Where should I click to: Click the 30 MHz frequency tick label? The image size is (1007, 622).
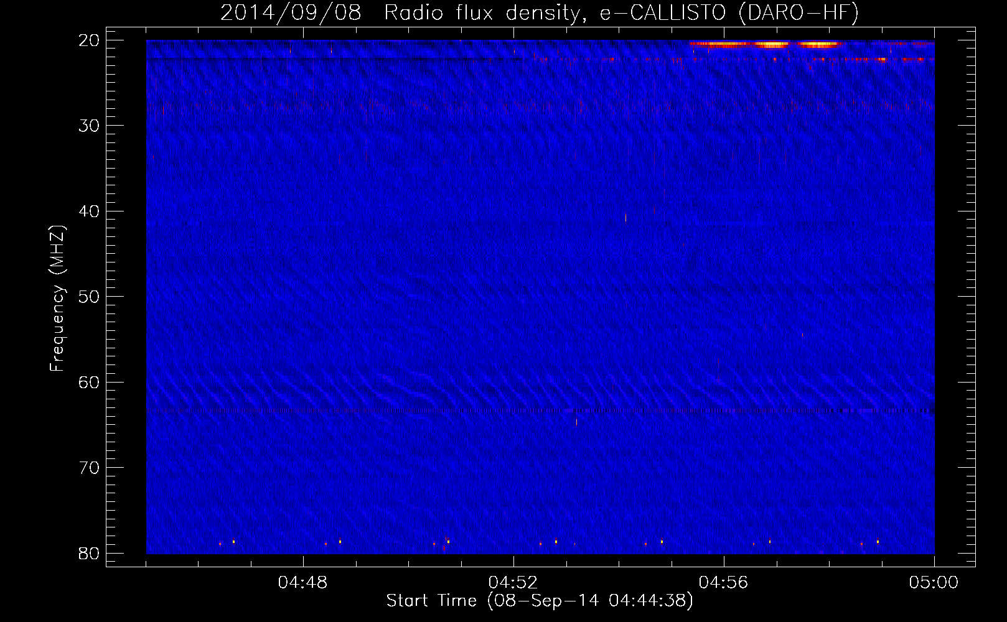[x=89, y=126]
